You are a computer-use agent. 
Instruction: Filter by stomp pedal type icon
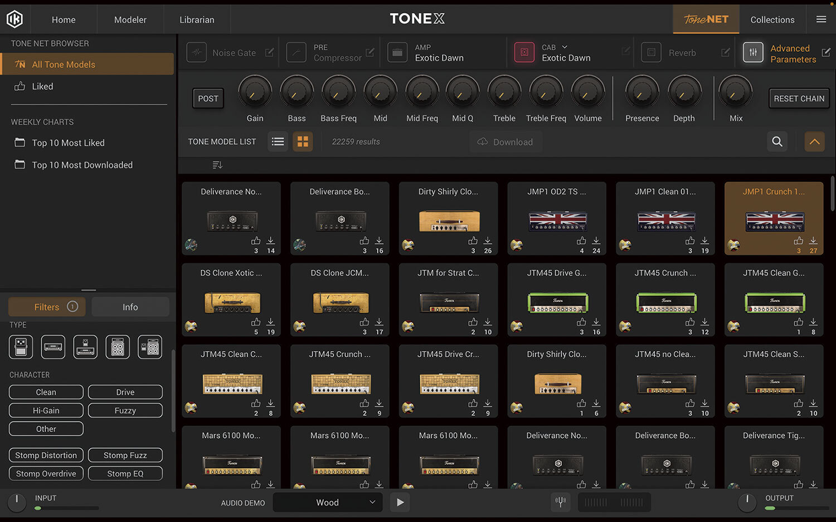coord(21,347)
